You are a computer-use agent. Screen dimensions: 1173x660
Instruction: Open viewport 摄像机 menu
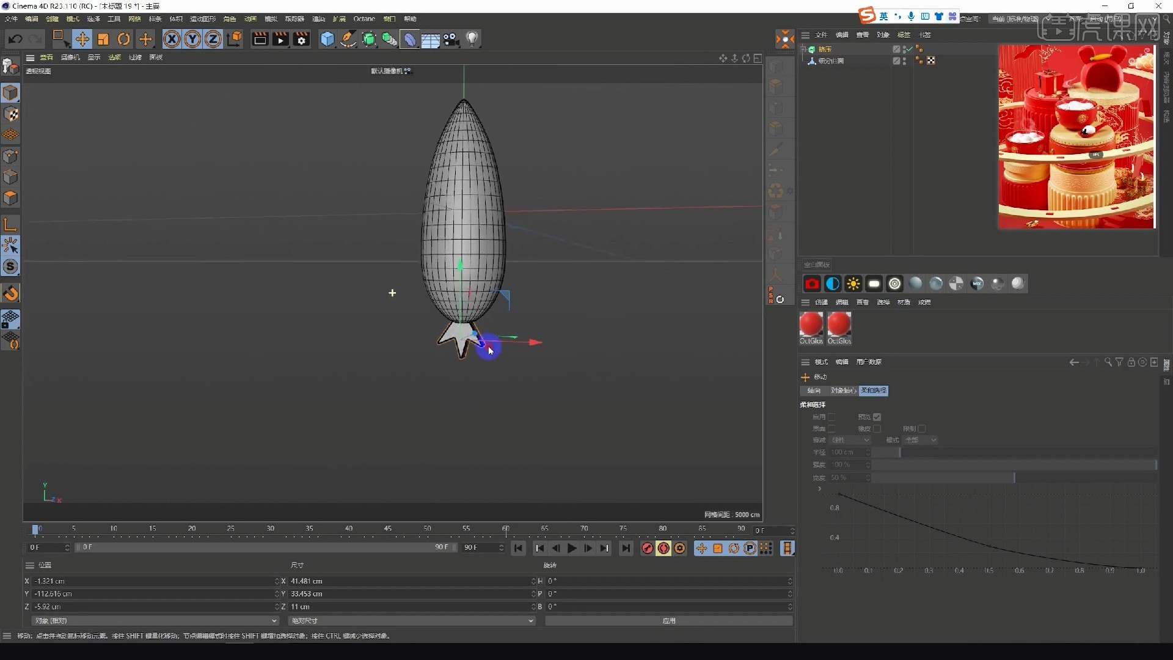click(70, 57)
